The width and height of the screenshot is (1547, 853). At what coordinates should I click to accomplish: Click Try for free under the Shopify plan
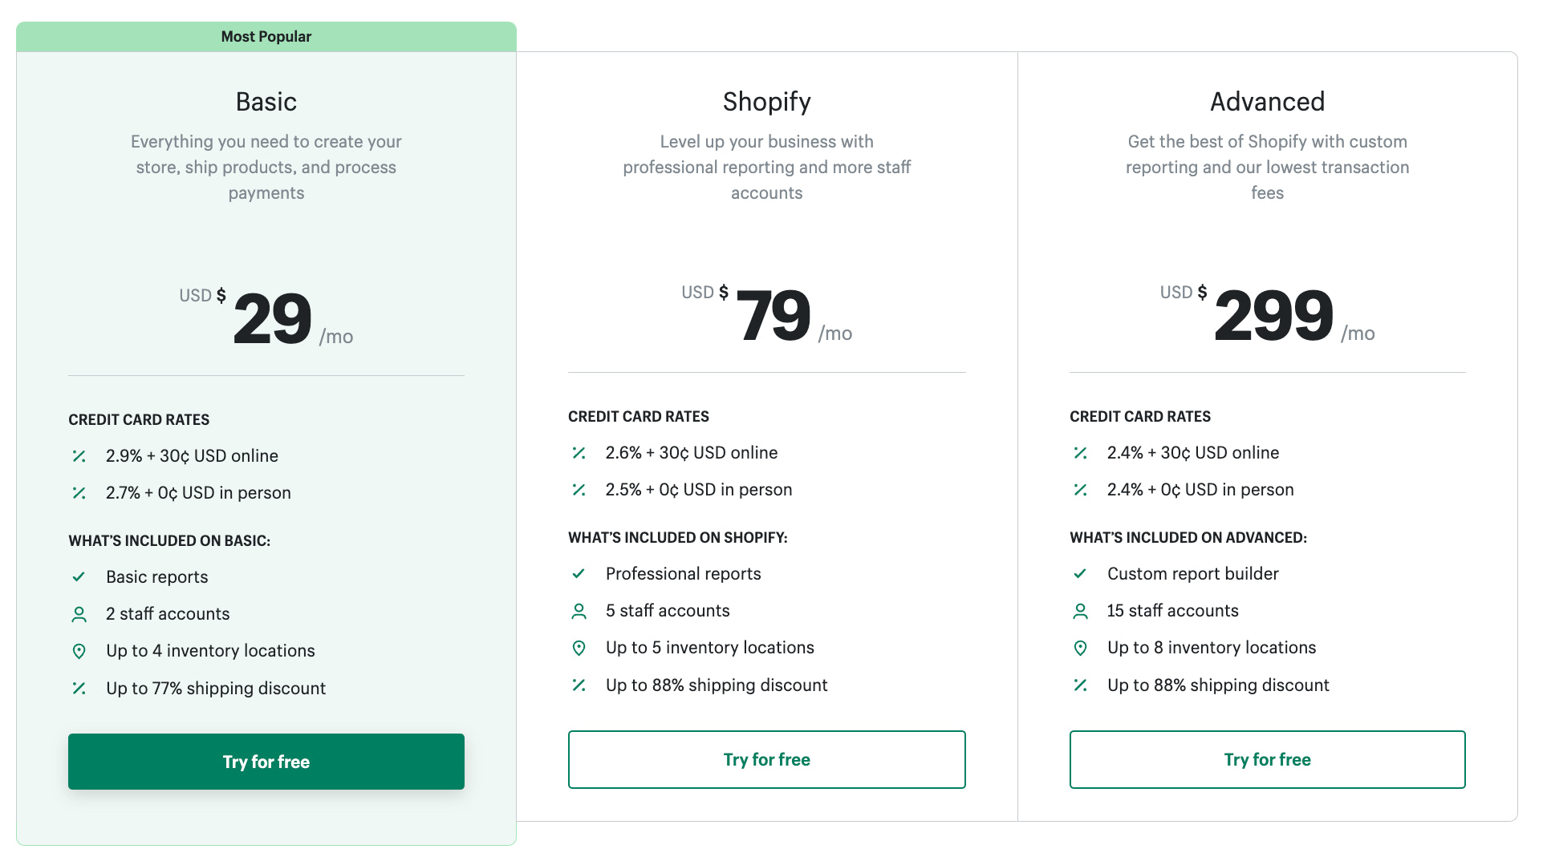(x=766, y=759)
